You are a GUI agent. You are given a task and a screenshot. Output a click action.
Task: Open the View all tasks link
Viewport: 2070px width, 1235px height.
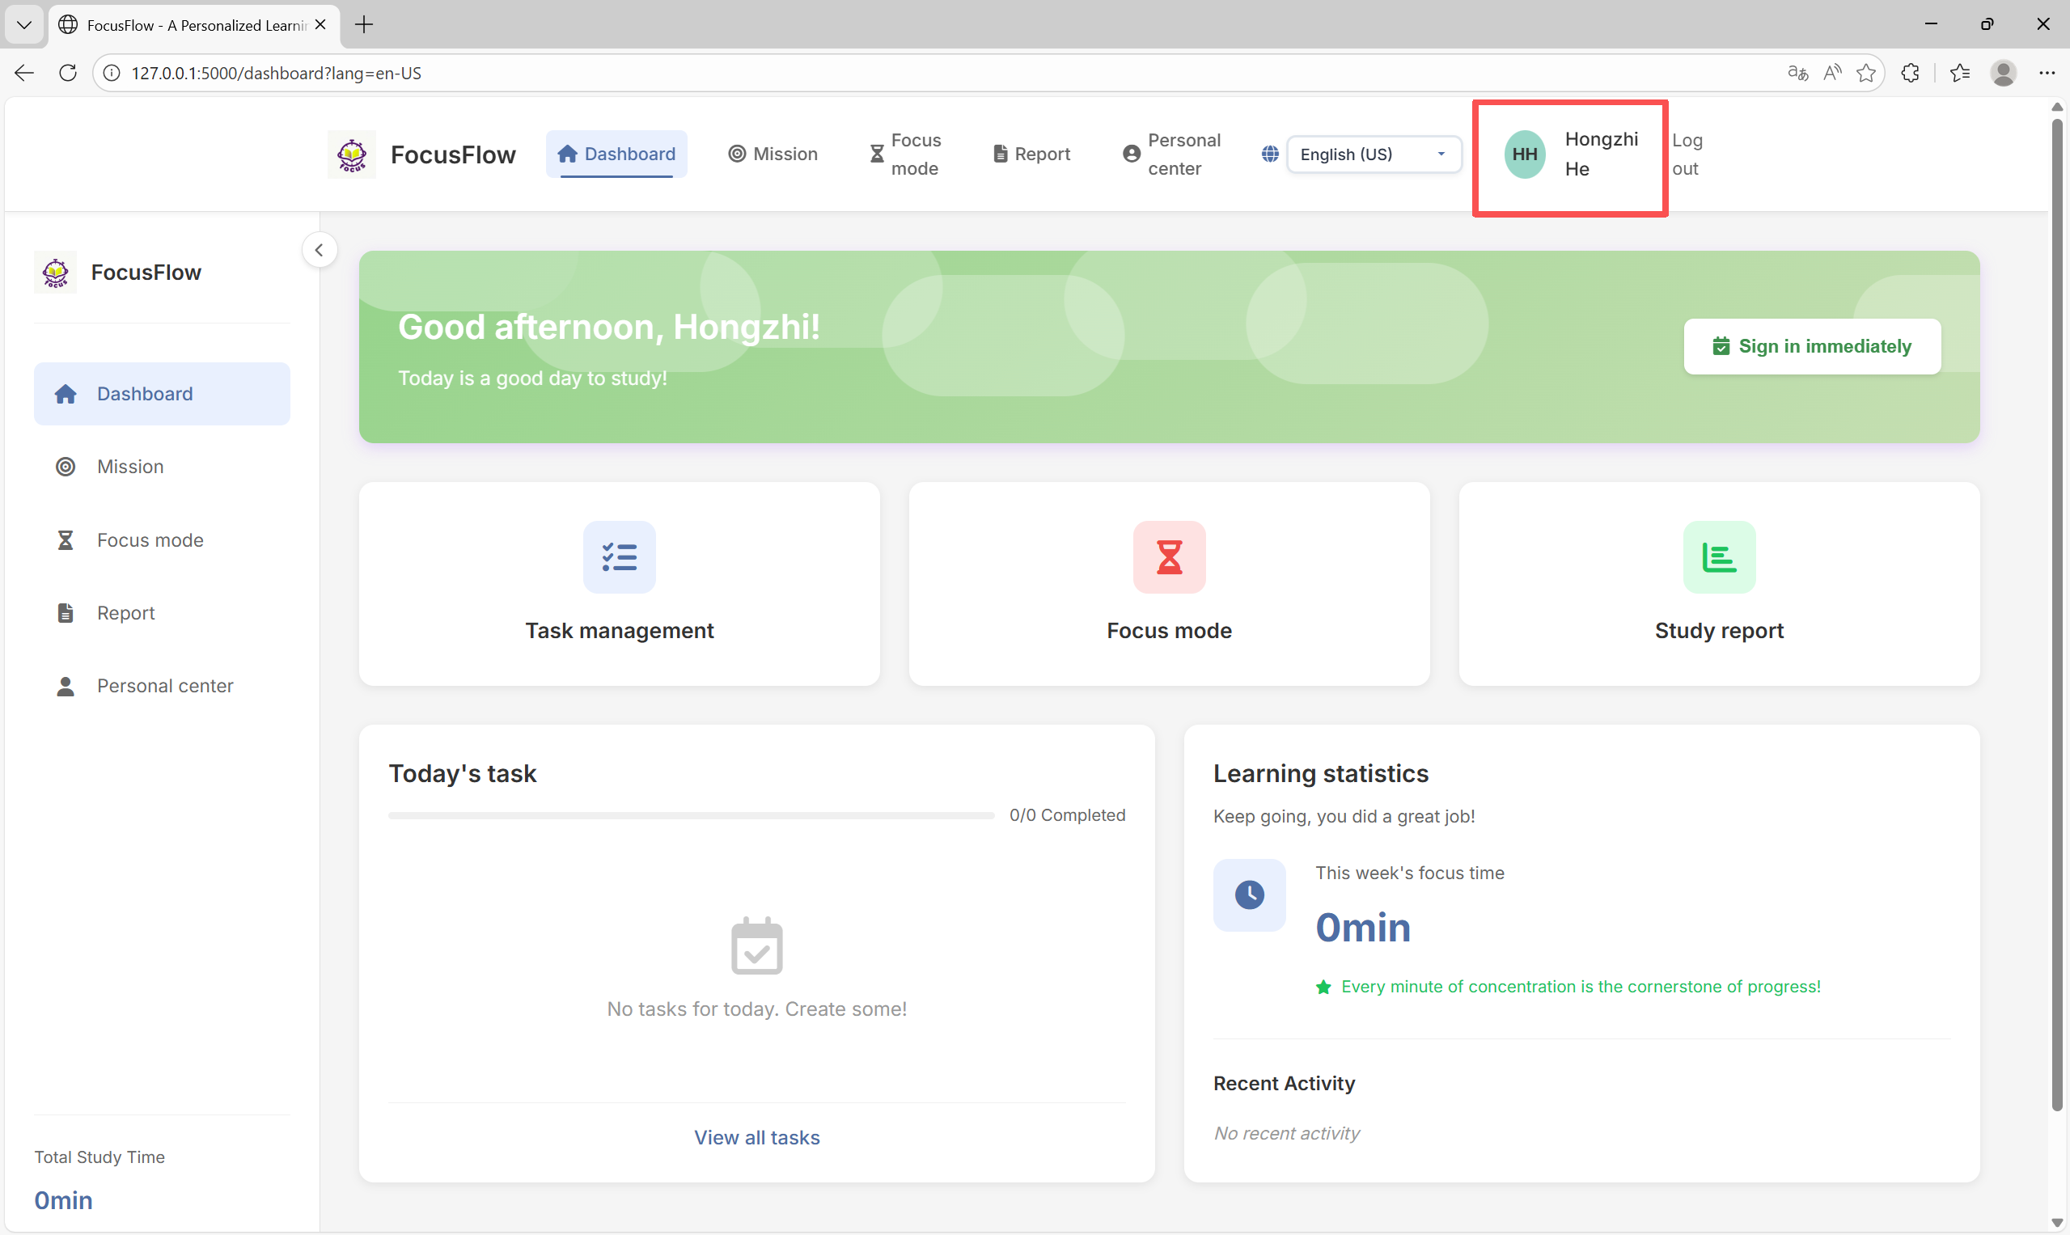click(756, 1137)
